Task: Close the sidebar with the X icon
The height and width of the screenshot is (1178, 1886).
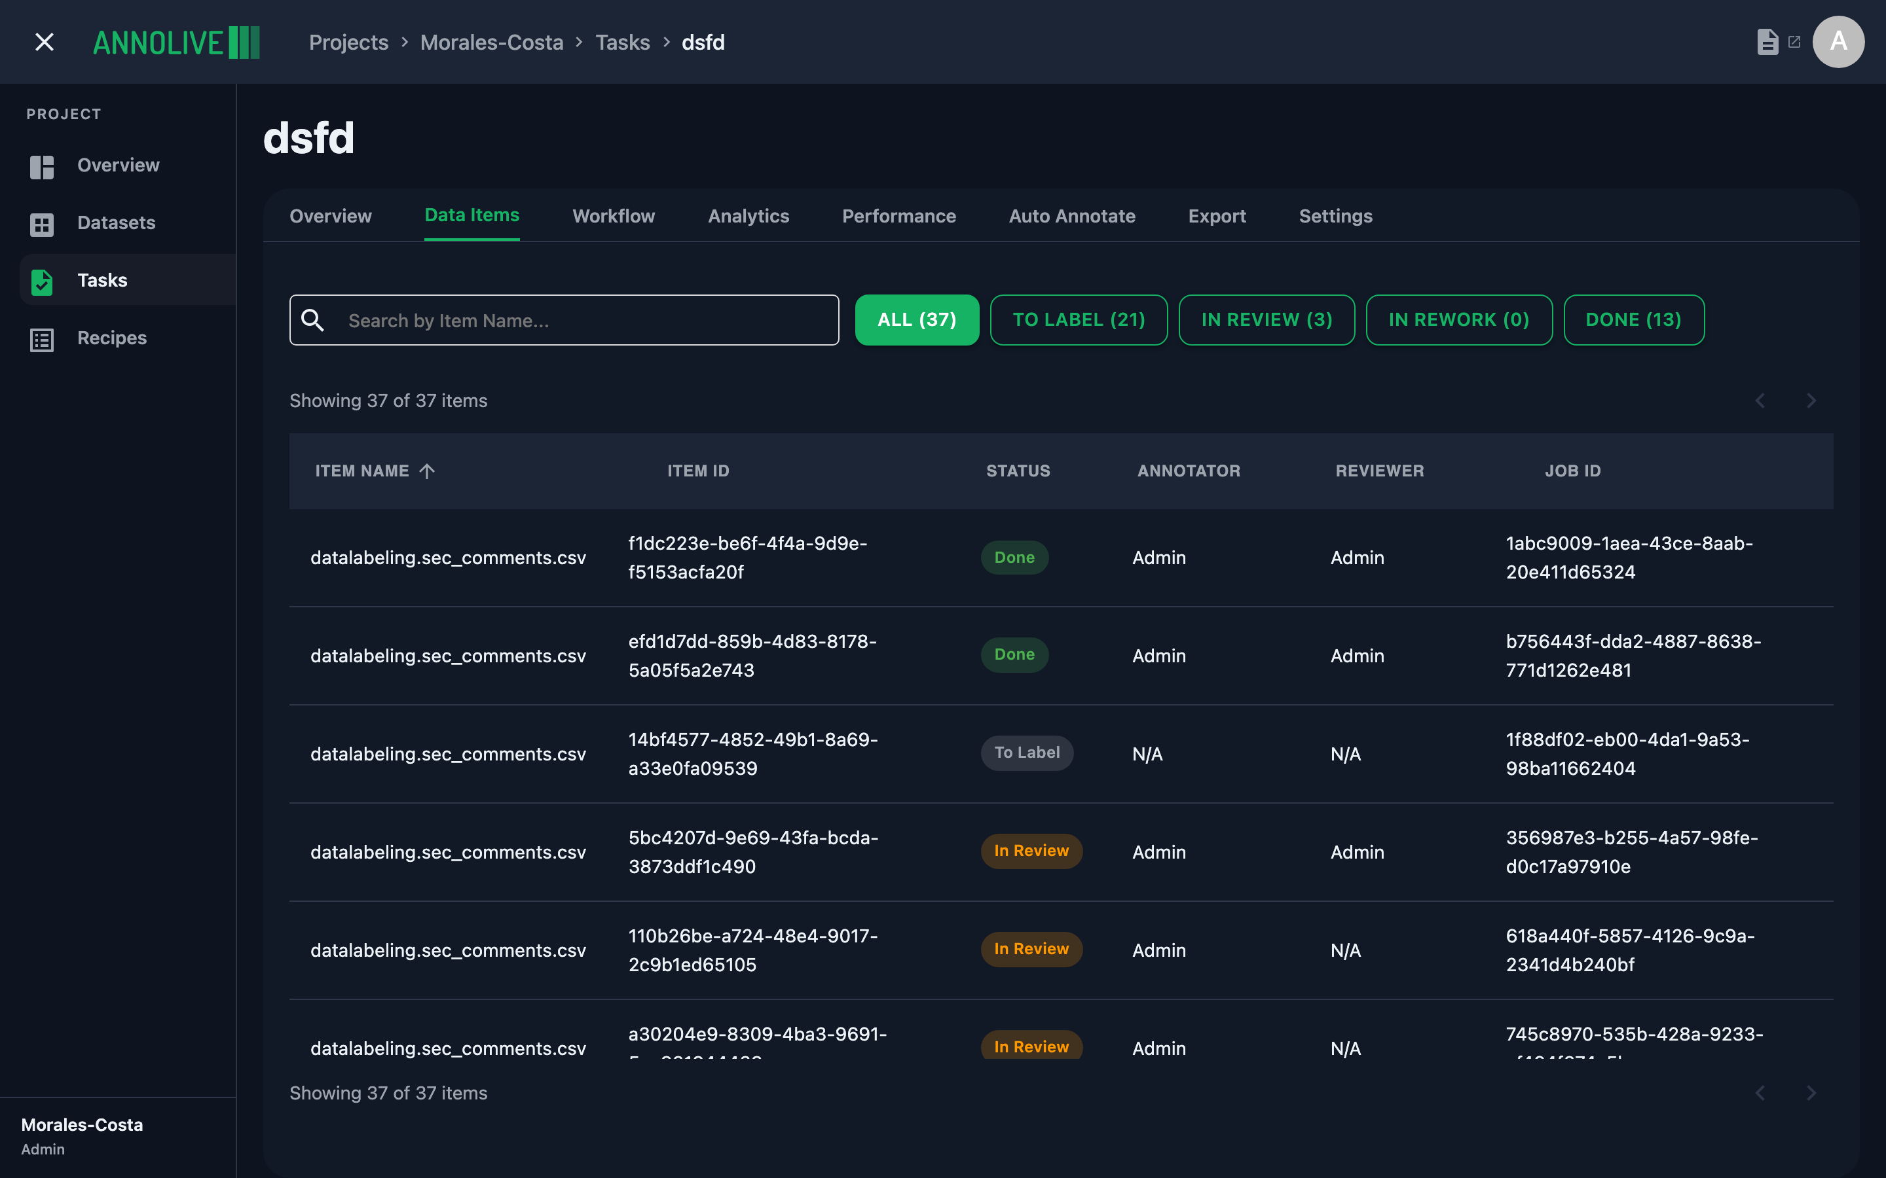Action: tap(45, 42)
